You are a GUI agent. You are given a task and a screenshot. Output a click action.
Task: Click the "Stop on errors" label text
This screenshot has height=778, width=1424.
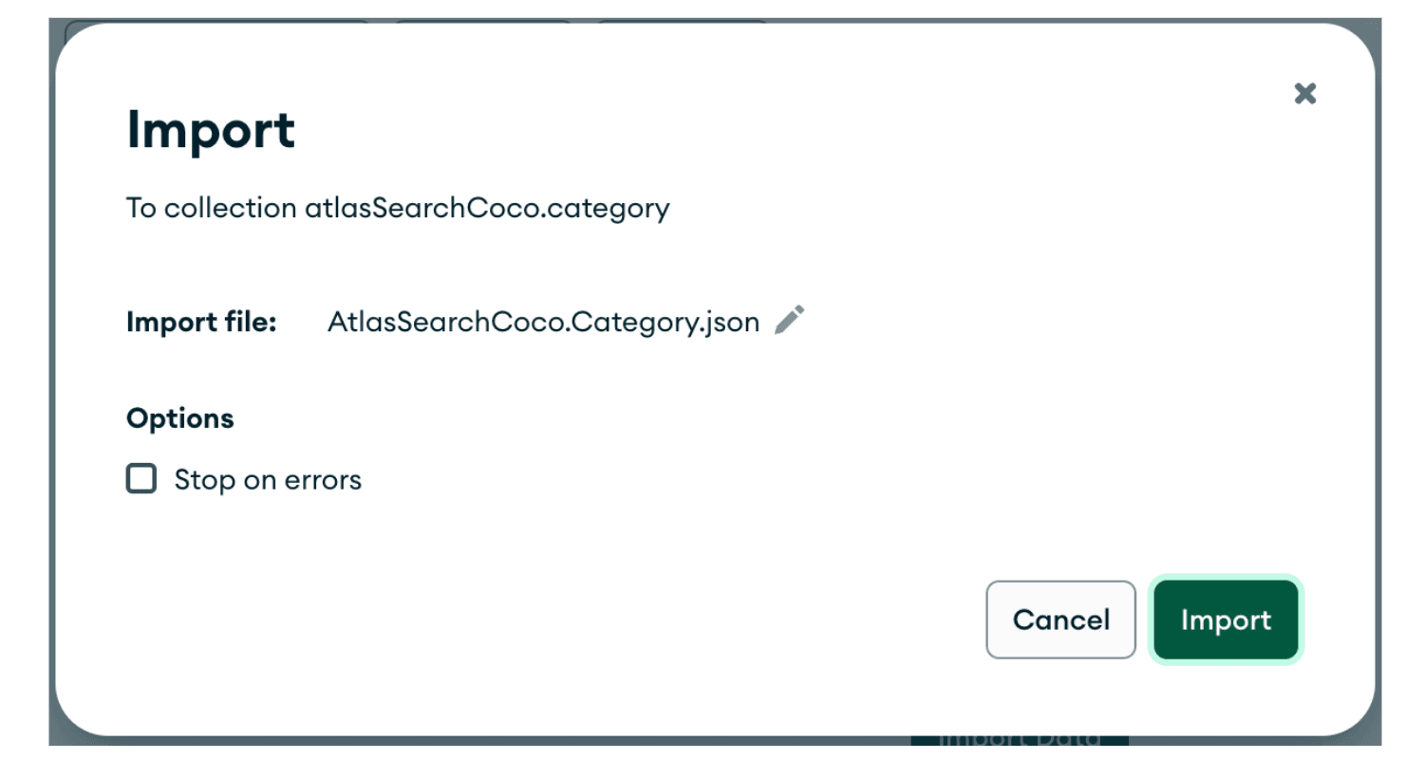[x=268, y=480]
